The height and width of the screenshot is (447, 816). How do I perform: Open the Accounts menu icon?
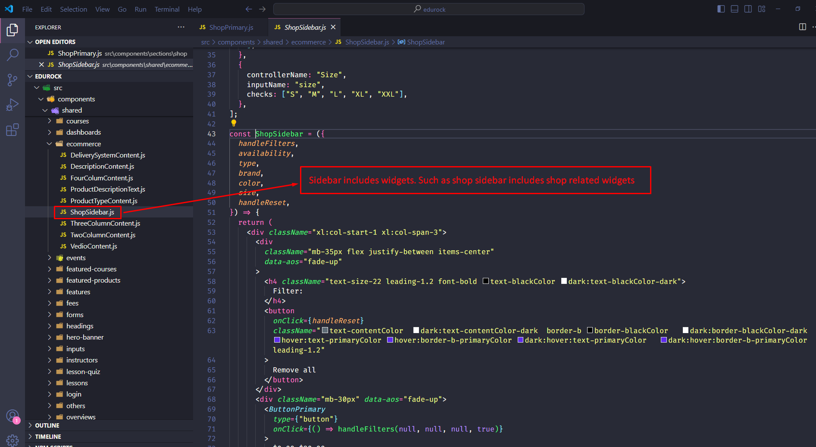(x=13, y=416)
